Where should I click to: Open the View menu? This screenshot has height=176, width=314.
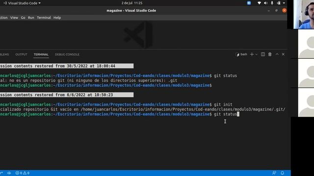tap(14, 18)
